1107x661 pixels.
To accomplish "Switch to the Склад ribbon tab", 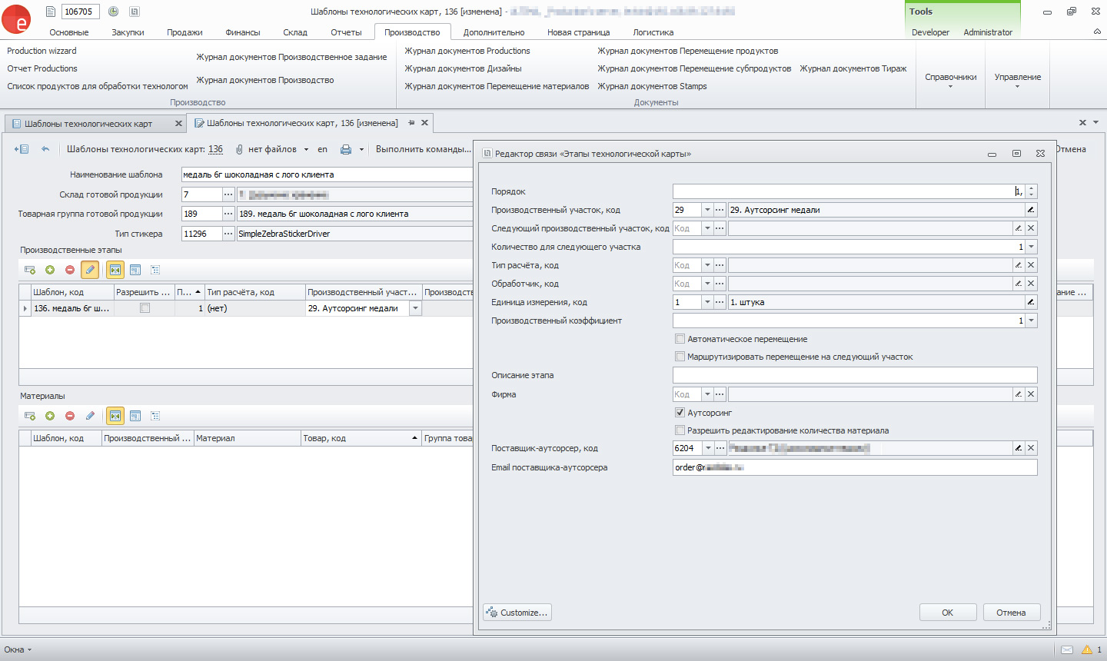I will click(295, 32).
